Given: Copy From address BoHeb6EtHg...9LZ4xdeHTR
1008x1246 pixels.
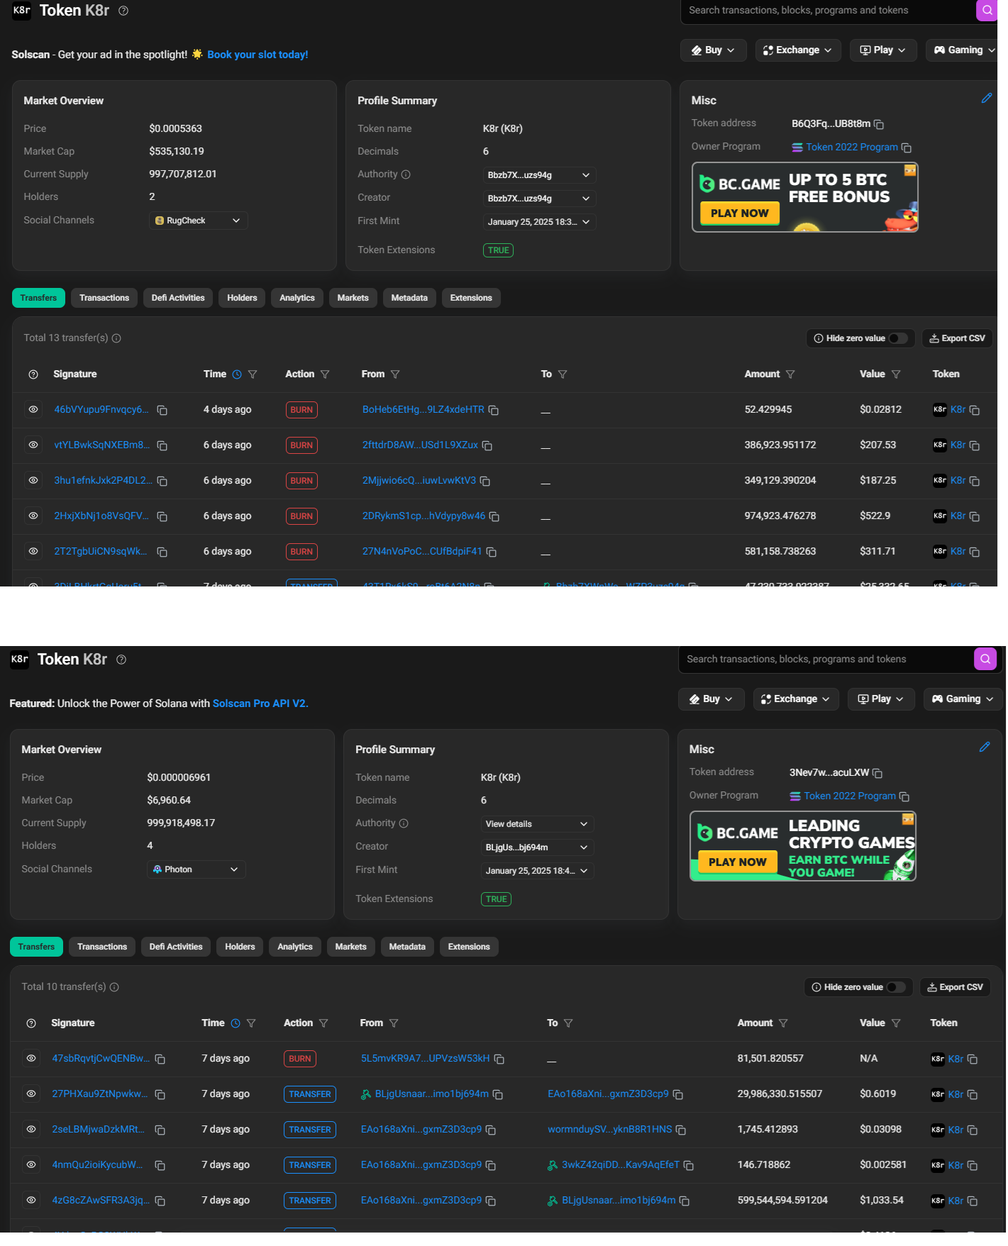Looking at the screenshot, I should [494, 410].
